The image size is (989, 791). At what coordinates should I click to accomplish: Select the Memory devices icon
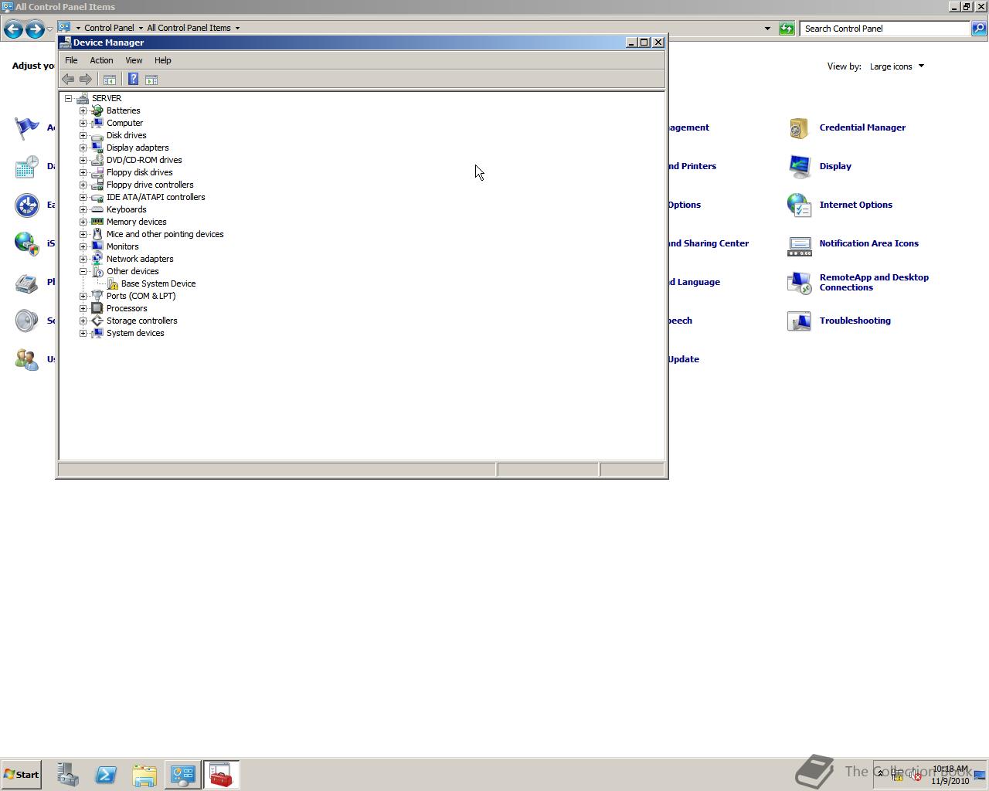click(97, 222)
